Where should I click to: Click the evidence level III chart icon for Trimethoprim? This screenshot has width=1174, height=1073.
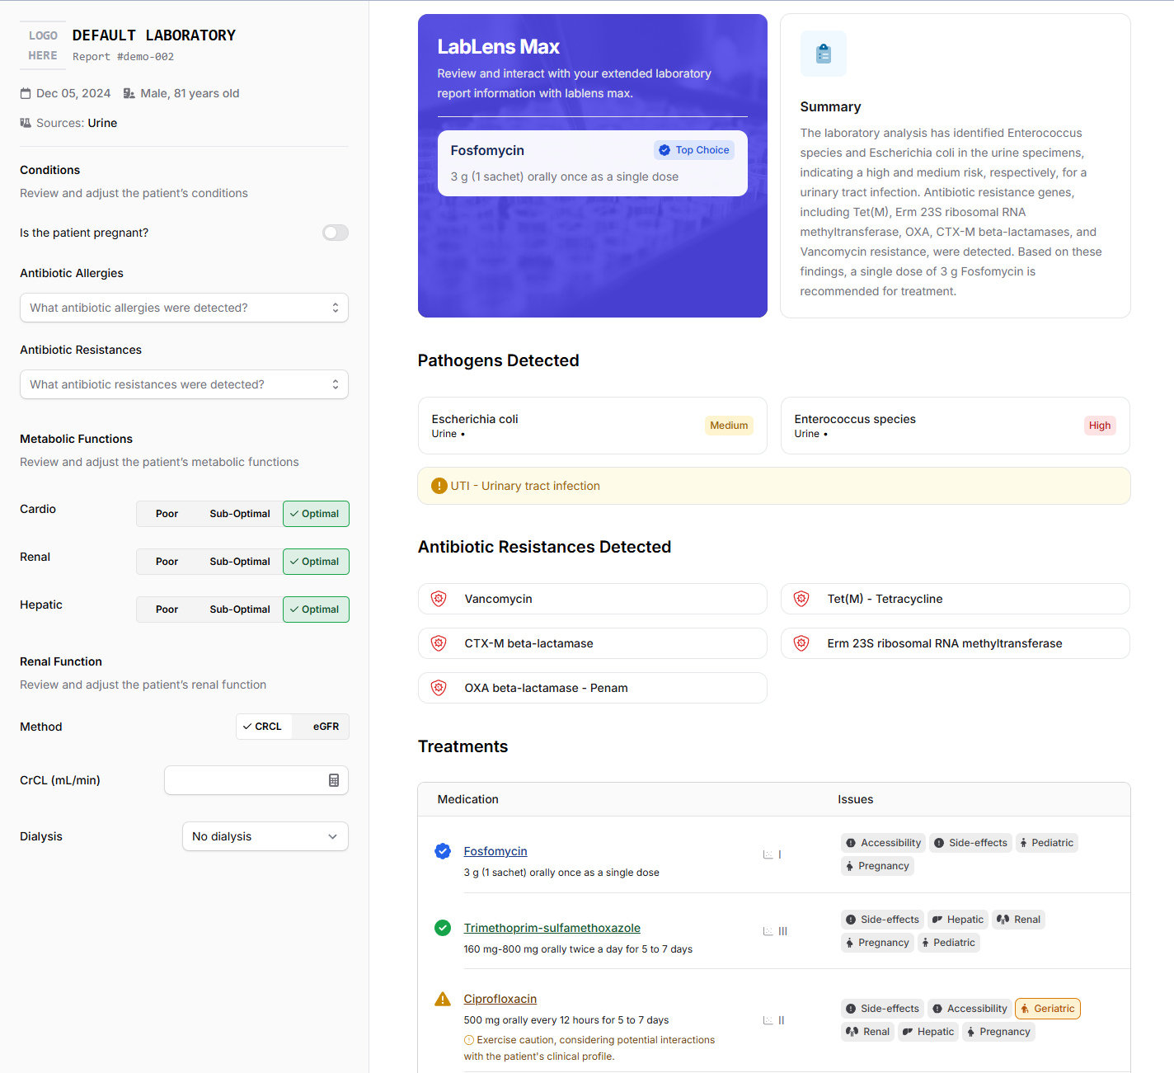[x=768, y=931]
